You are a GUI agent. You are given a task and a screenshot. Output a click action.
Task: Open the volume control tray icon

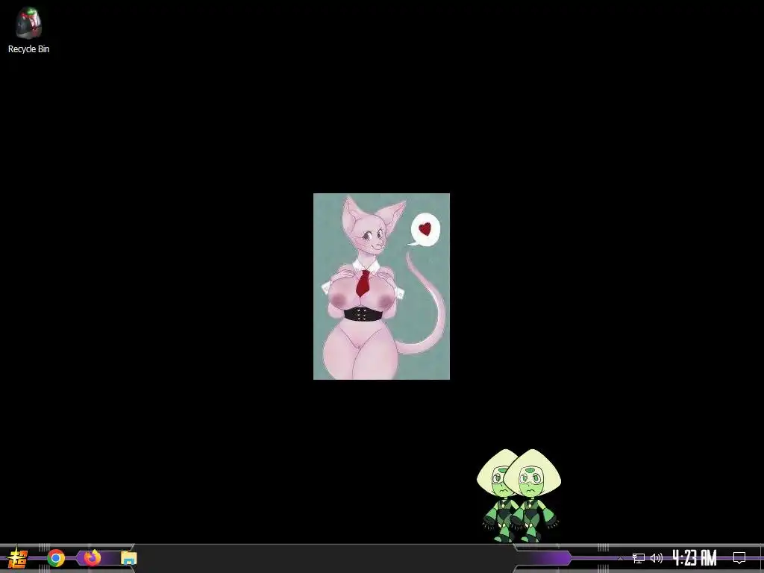pos(657,558)
